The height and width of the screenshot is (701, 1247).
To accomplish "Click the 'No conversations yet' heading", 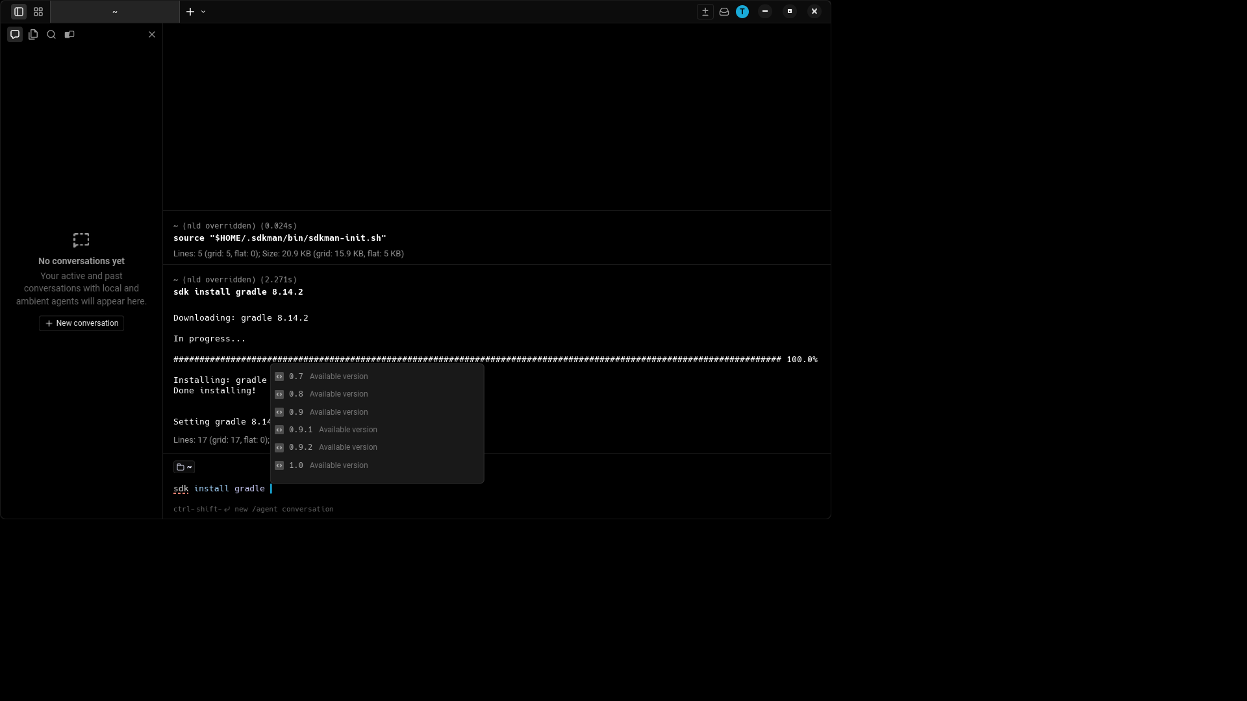I will coord(81,261).
